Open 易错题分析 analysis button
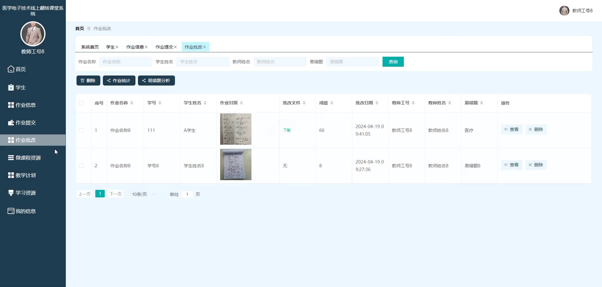The image size is (602, 287). point(156,81)
